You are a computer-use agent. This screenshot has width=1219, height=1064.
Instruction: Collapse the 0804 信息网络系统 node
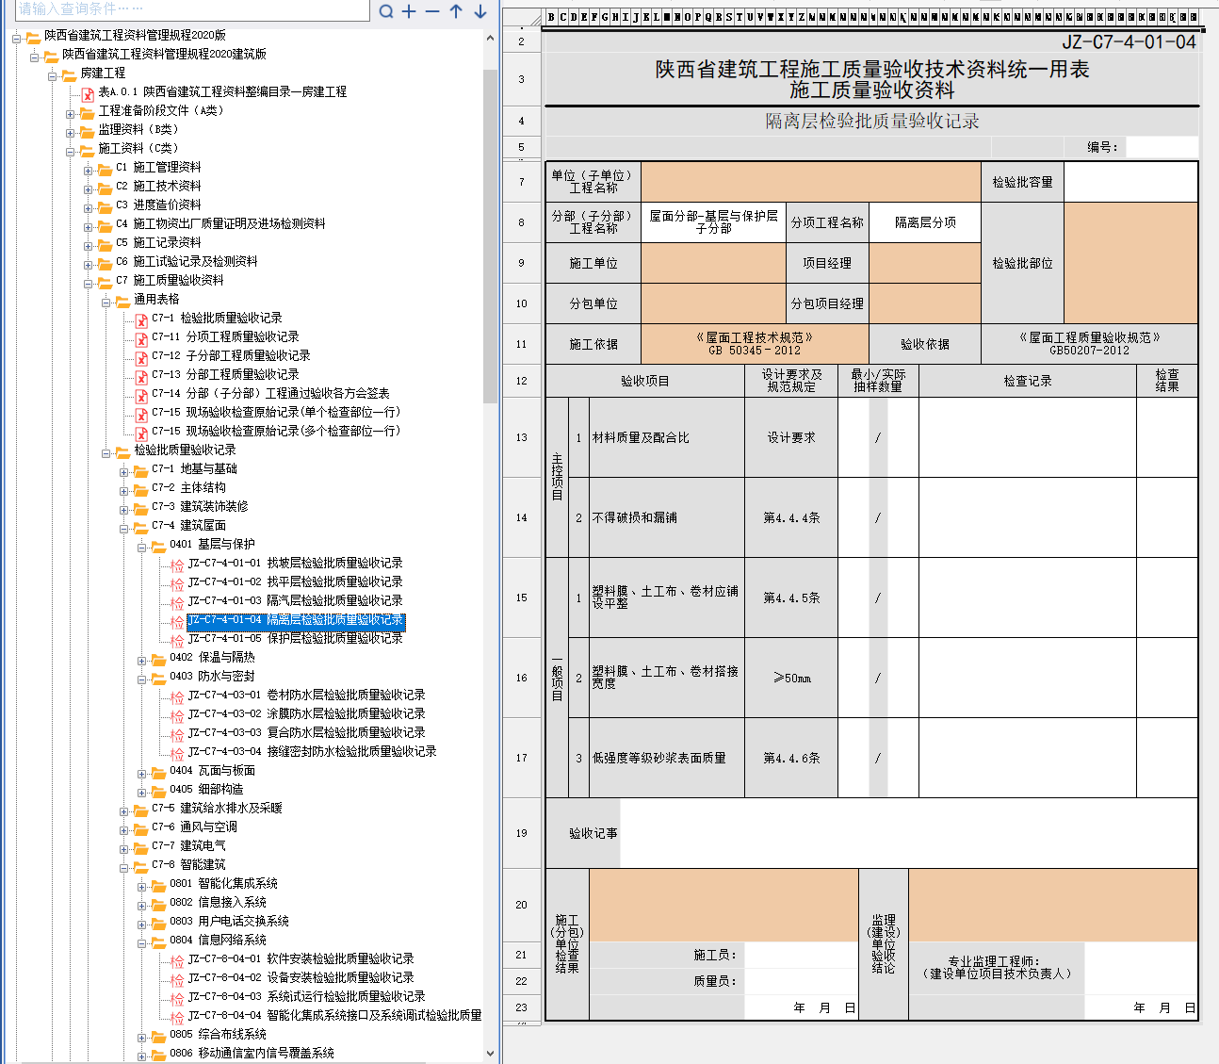pos(142,941)
